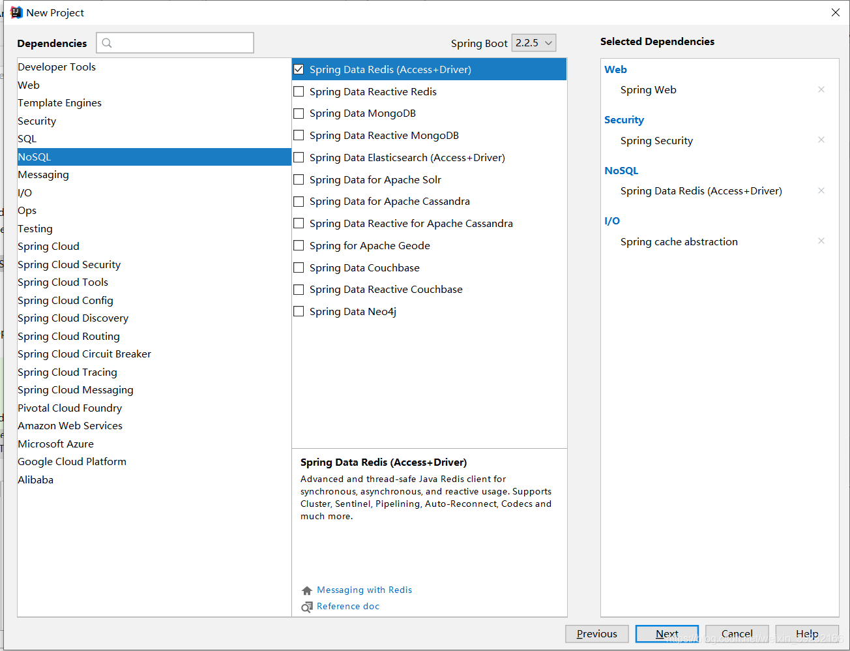
Task: Remove Spring Data Redis selected dependency
Action: (x=821, y=190)
